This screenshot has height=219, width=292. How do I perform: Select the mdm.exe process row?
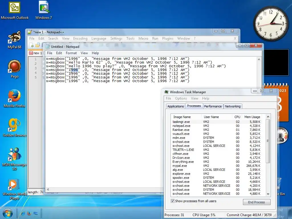tap(217, 138)
